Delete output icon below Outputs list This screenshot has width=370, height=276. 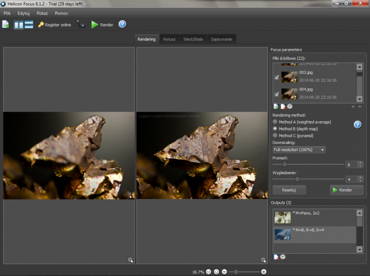(x=276, y=257)
